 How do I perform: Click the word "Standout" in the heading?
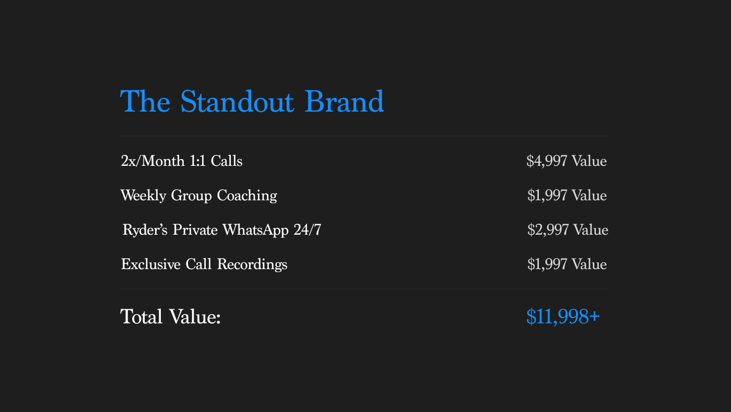(x=237, y=102)
